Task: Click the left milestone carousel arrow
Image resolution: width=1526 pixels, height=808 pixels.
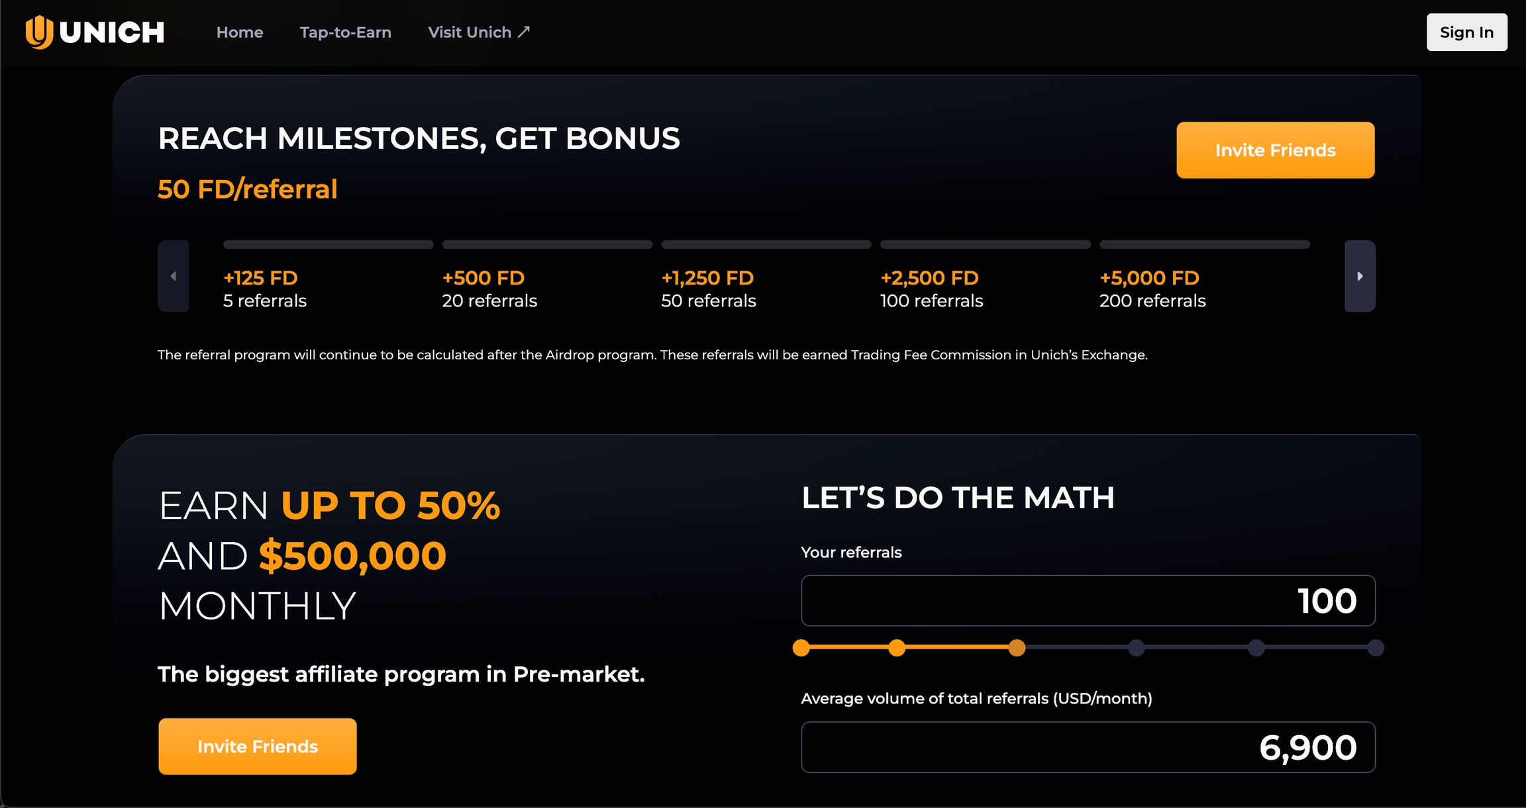Action: (174, 276)
